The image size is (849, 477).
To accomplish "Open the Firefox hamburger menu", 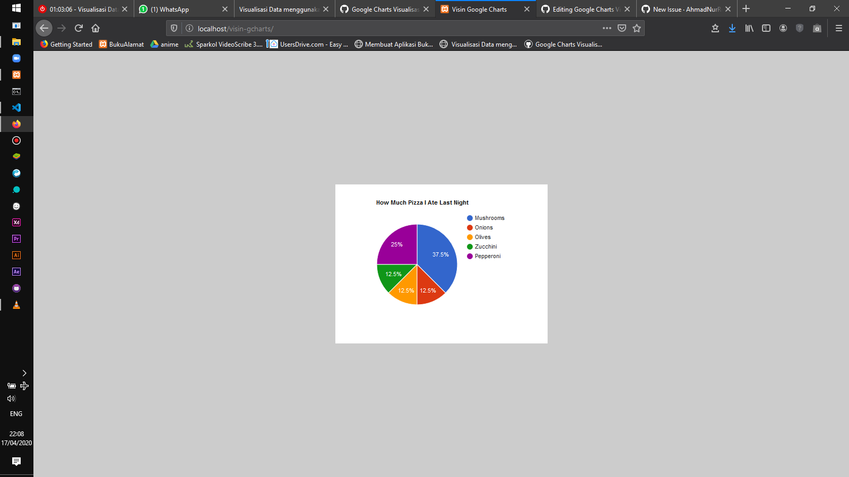I will pos(839,28).
